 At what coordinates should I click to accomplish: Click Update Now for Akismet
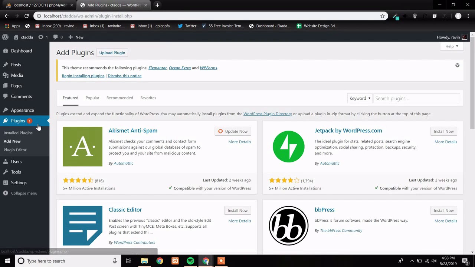click(x=233, y=131)
